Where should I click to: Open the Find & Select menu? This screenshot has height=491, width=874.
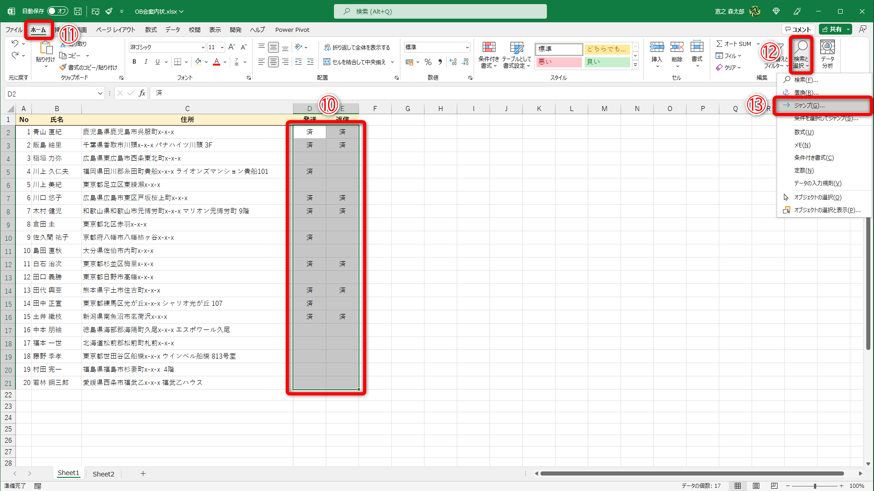801,54
